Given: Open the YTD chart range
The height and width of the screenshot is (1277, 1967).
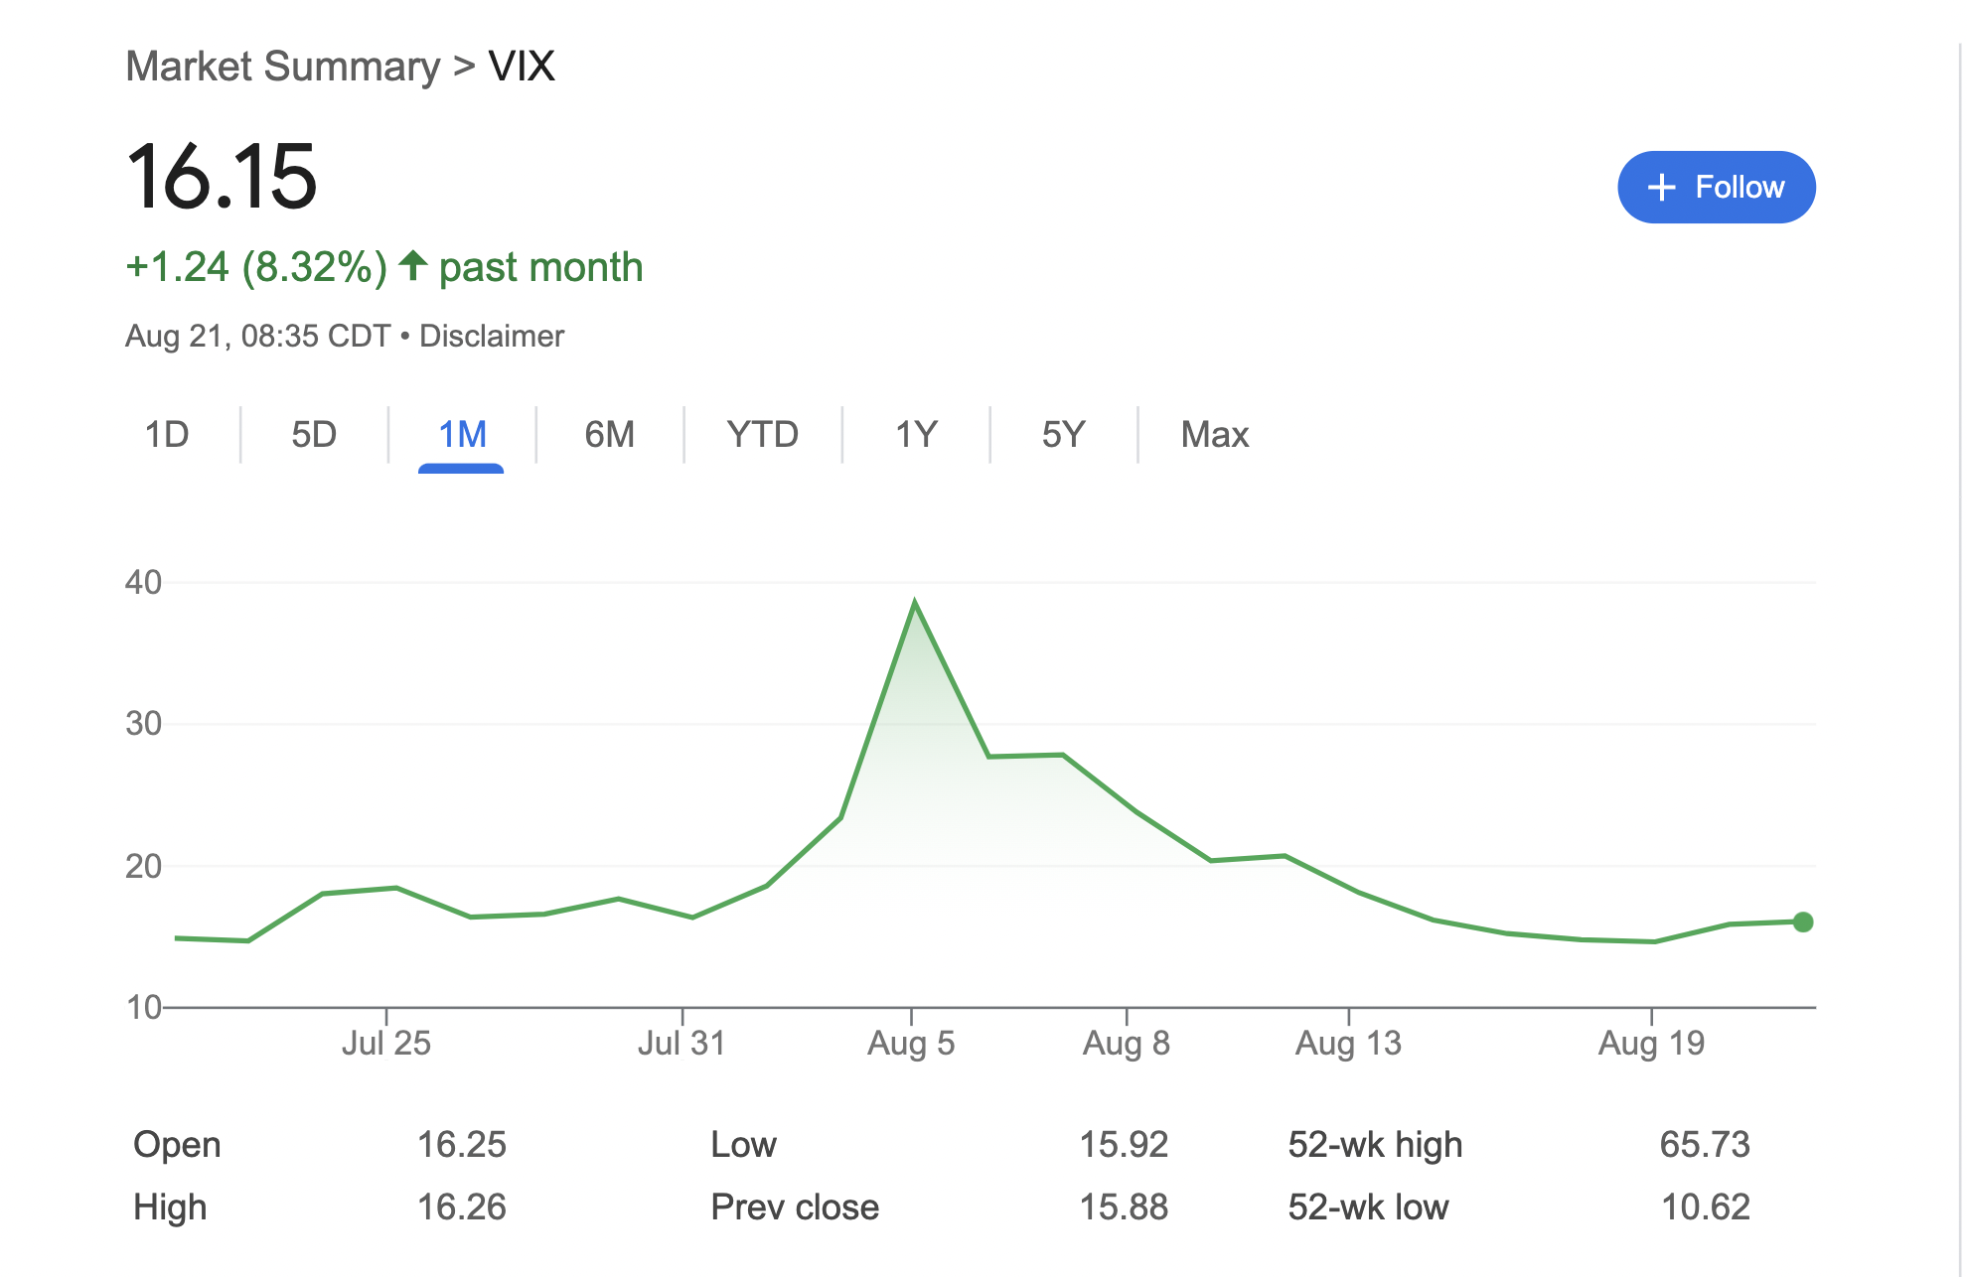Looking at the screenshot, I should click(x=762, y=435).
